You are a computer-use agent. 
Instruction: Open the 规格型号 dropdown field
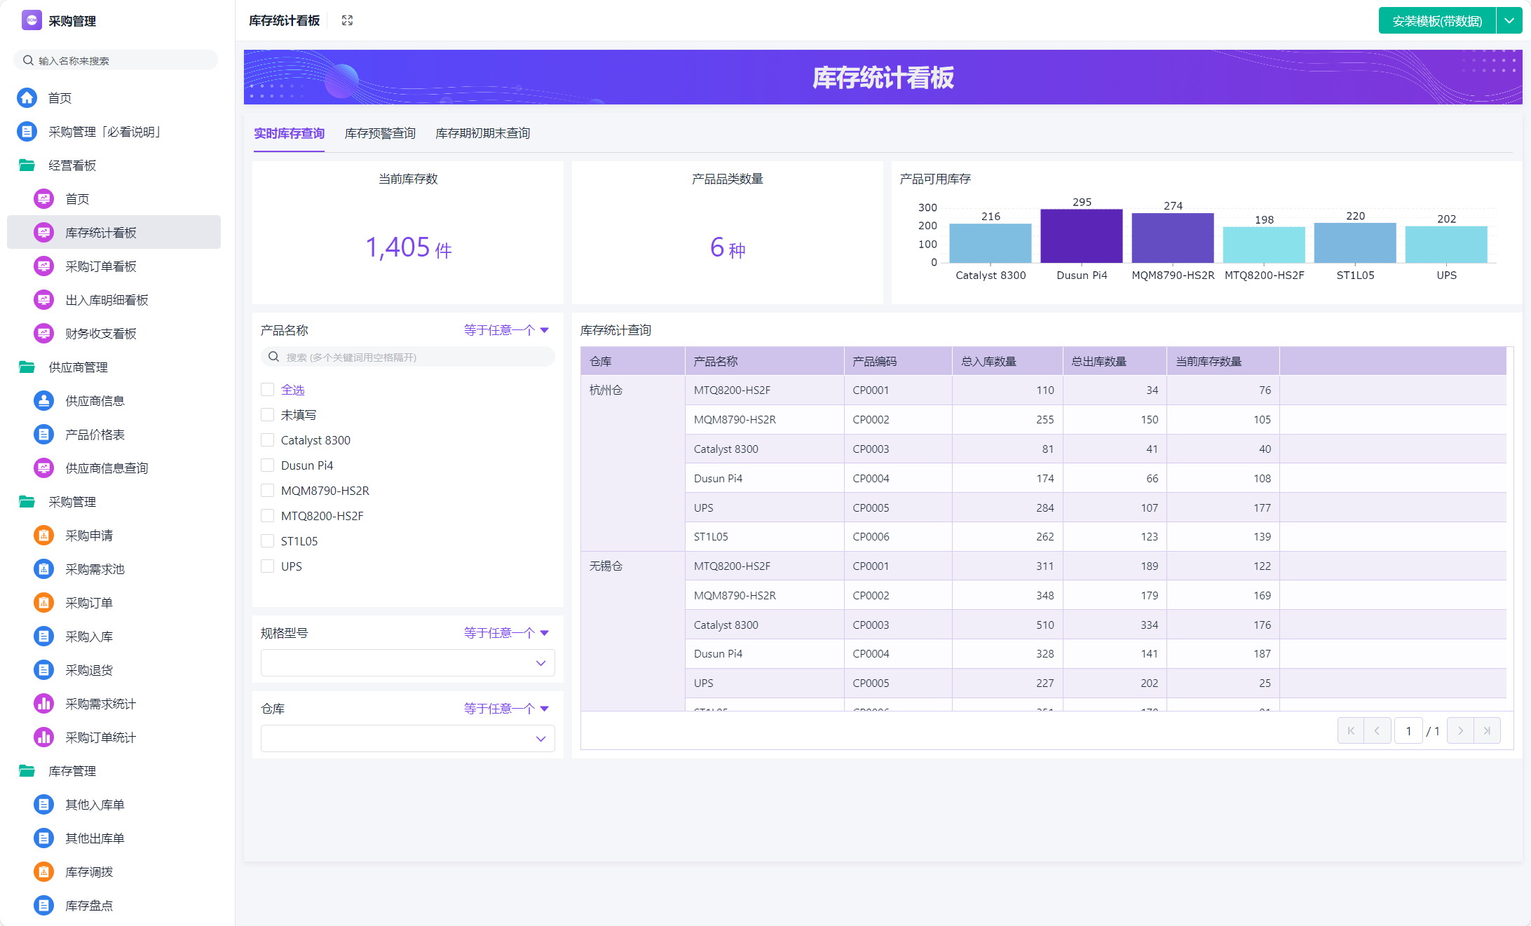point(407,663)
